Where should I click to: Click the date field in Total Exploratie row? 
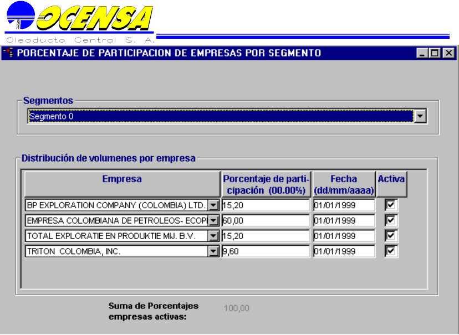[344, 236]
